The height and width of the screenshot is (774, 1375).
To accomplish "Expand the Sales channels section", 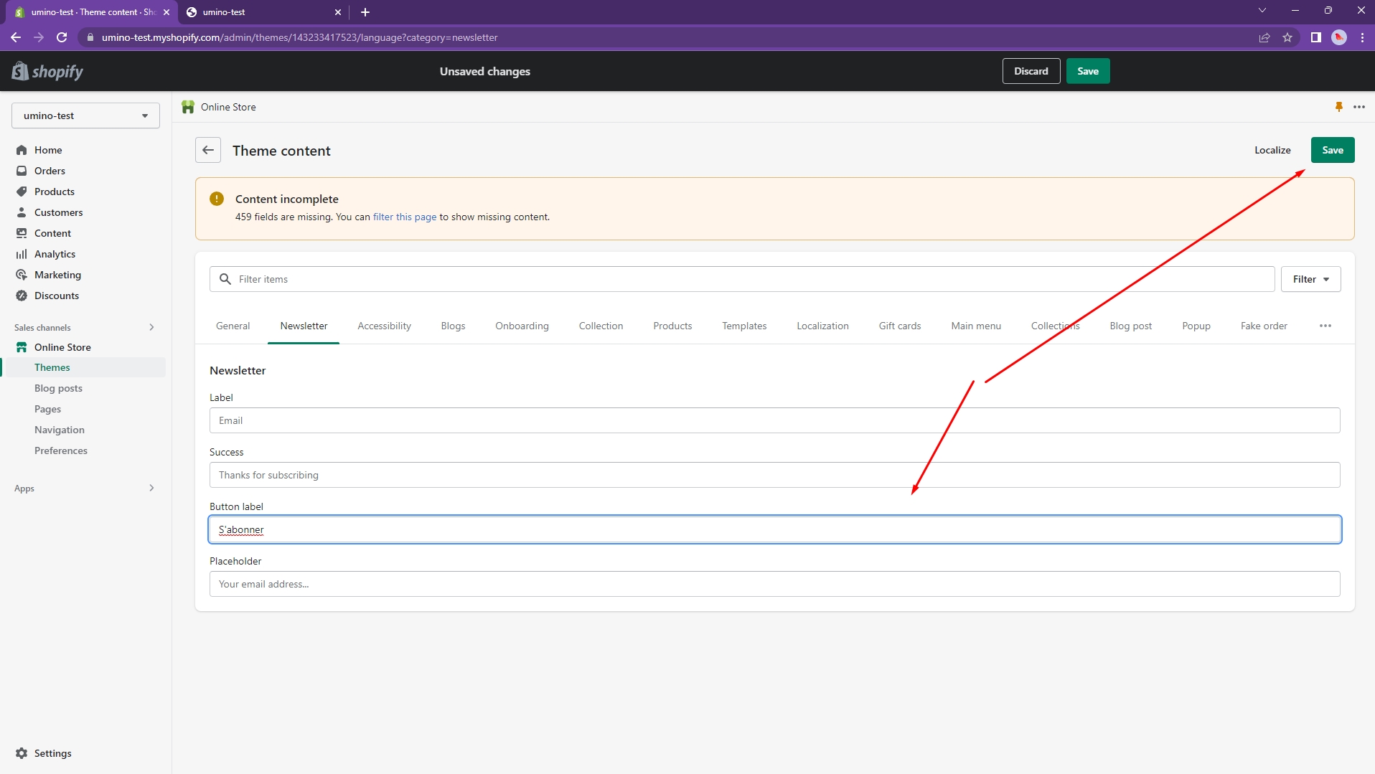I will click(151, 327).
